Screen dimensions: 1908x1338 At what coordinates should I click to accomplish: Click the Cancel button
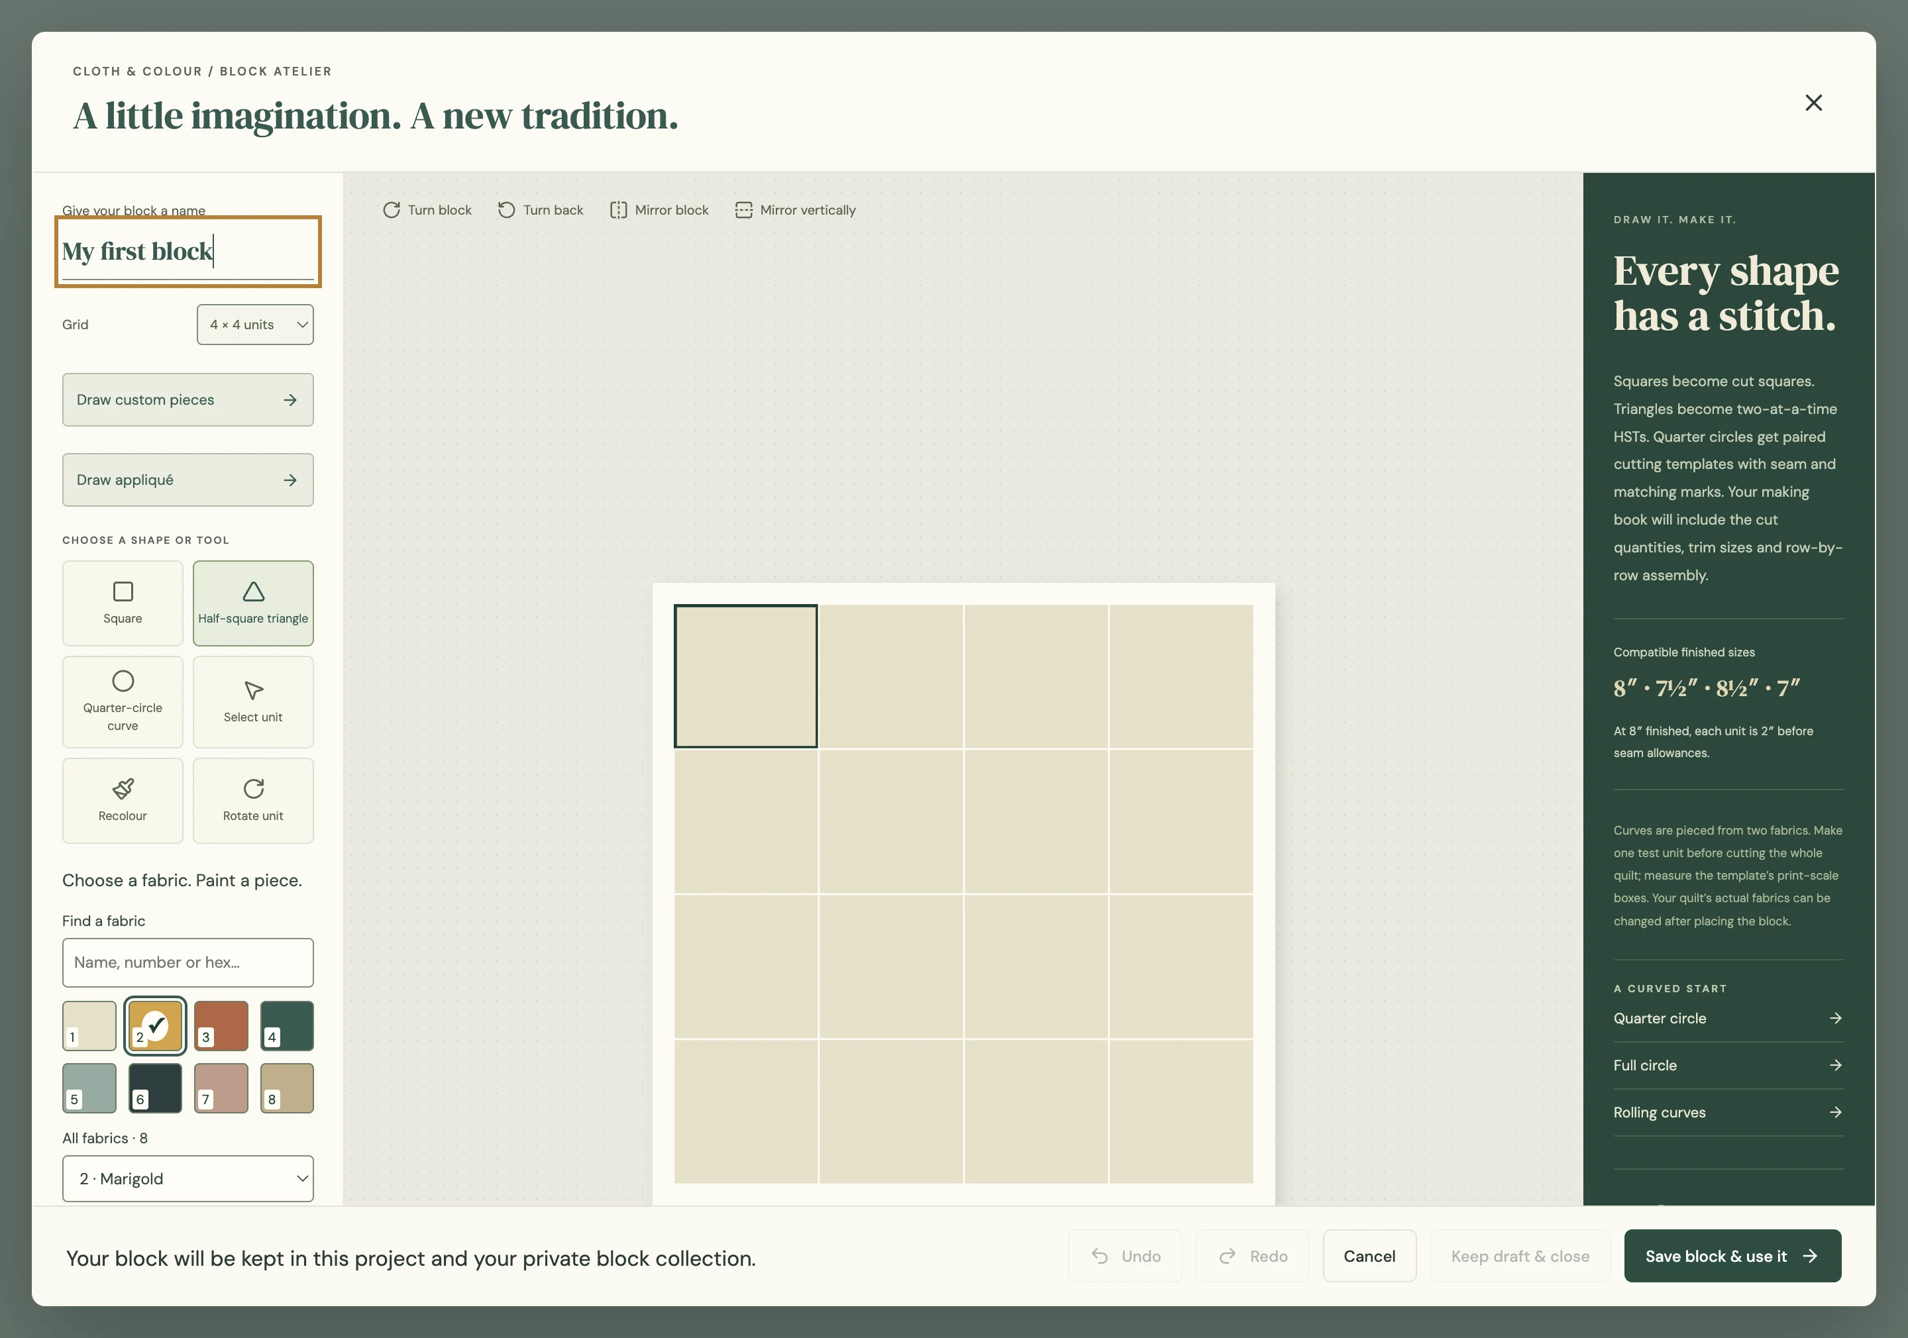pyautogui.click(x=1369, y=1256)
